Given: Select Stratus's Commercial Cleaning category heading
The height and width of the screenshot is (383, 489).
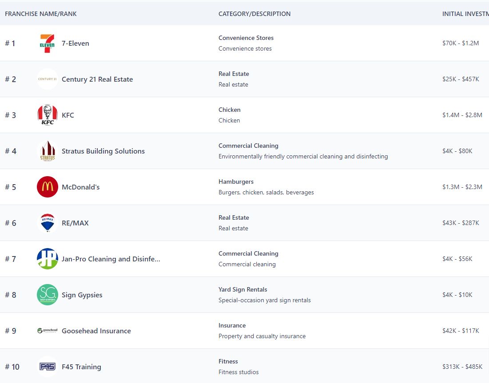Looking at the screenshot, I should [249, 146].
